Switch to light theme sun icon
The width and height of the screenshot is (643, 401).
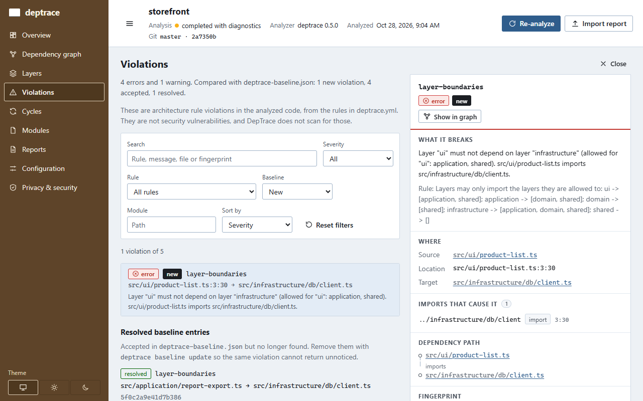54,387
